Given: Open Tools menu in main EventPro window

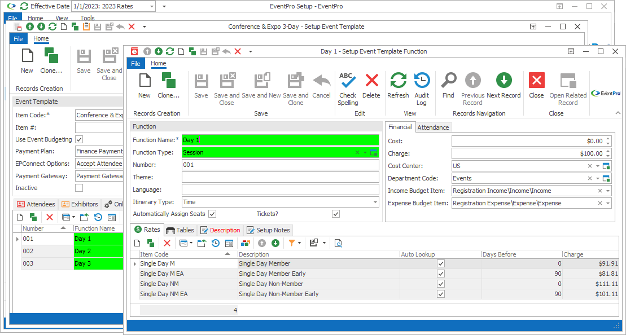Looking at the screenshot, I should point(87,18).
